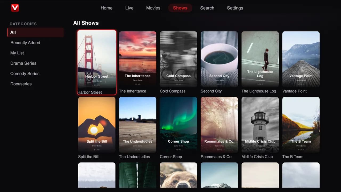This screenshot has width=341, height=192.
Task: Click The B Team caption below its poster
Action: click(x=293, y=157)
